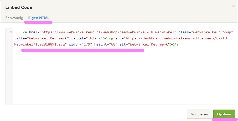
Task: Close the Embed Code dialog
Action: coord(233,6)
